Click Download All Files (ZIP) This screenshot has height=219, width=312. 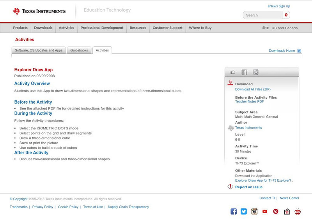click(253, 89)
